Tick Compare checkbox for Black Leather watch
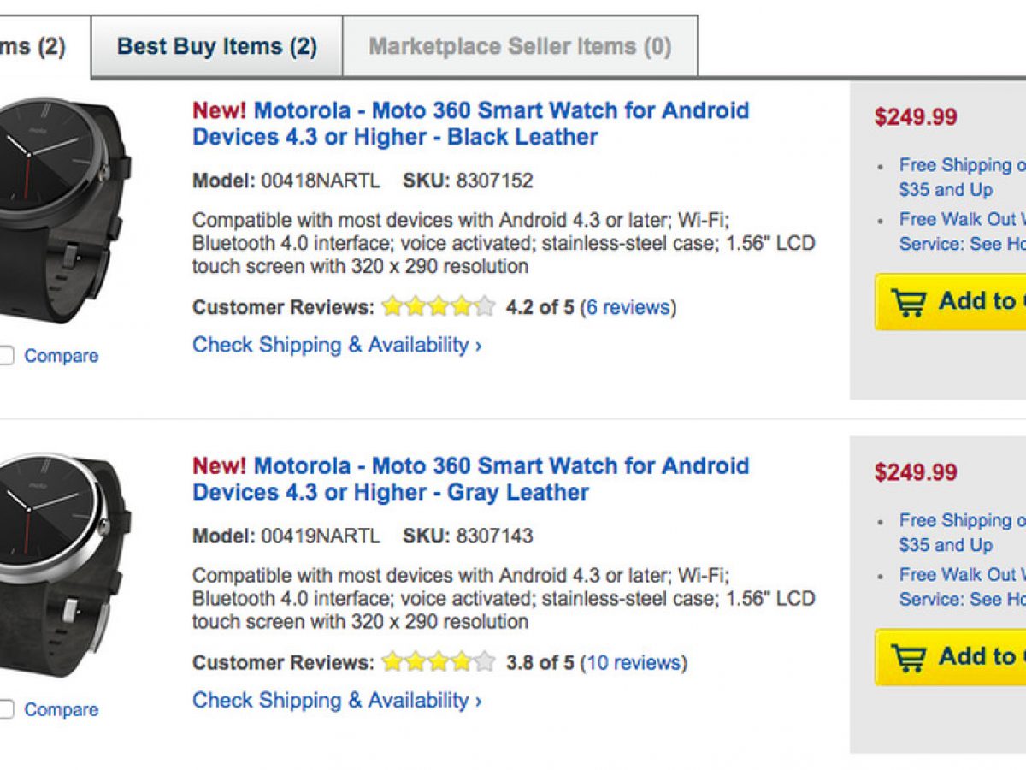This screenshot has height=770, width=1026. click(7, 356)
